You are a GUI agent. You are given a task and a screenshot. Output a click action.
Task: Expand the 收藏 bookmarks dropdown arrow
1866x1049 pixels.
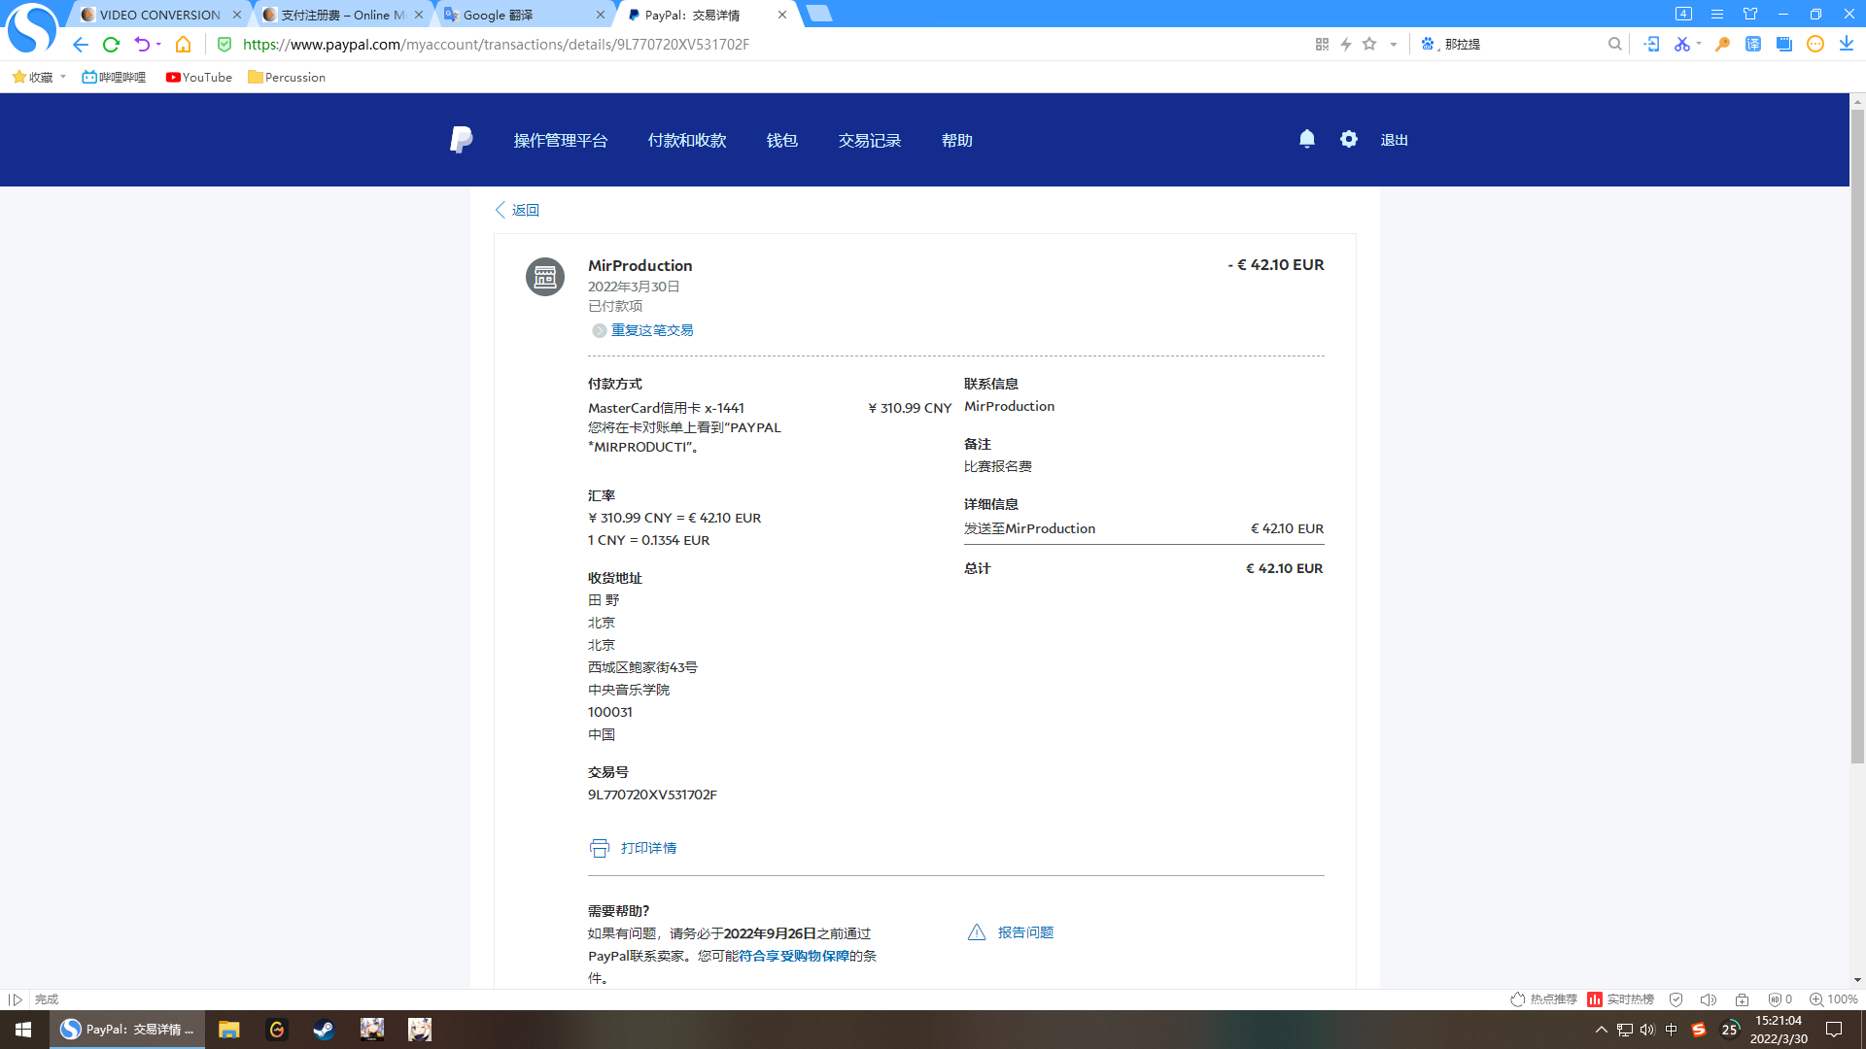(x=63, y=77)
